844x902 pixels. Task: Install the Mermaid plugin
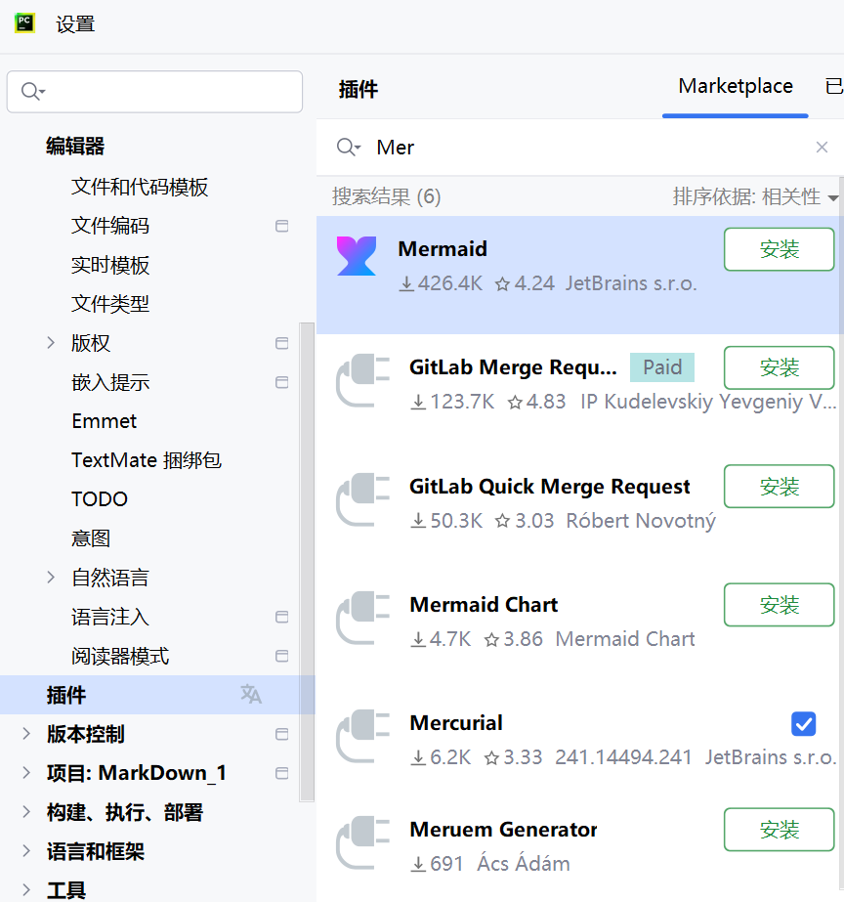tap(779, 249)
